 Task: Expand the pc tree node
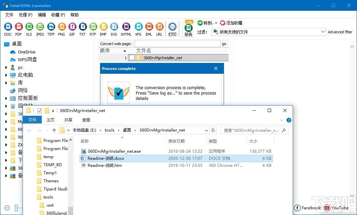6,68
